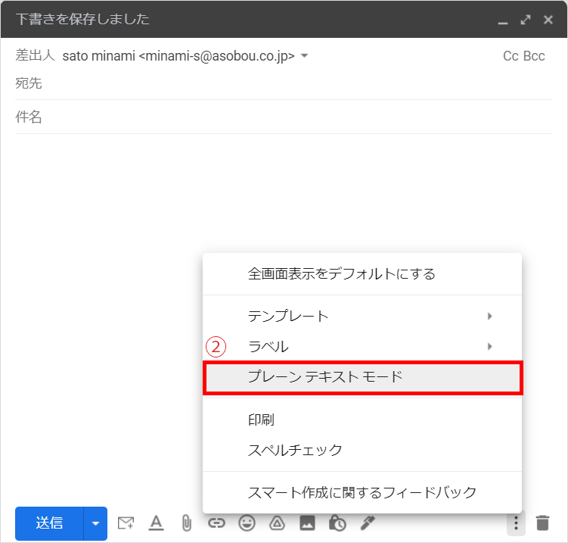Open the emoji picker smiley icon
This screenshot has height=543, width=568.
pos(247,523)
